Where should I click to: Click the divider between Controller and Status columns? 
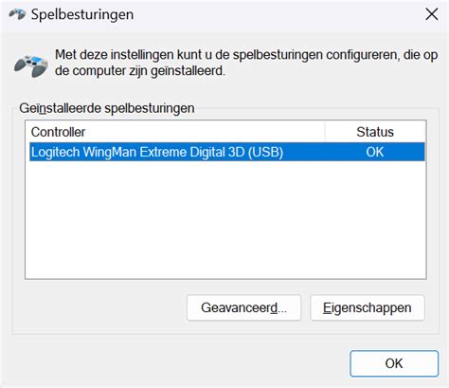pyautogui.click(x=325, y=132)
